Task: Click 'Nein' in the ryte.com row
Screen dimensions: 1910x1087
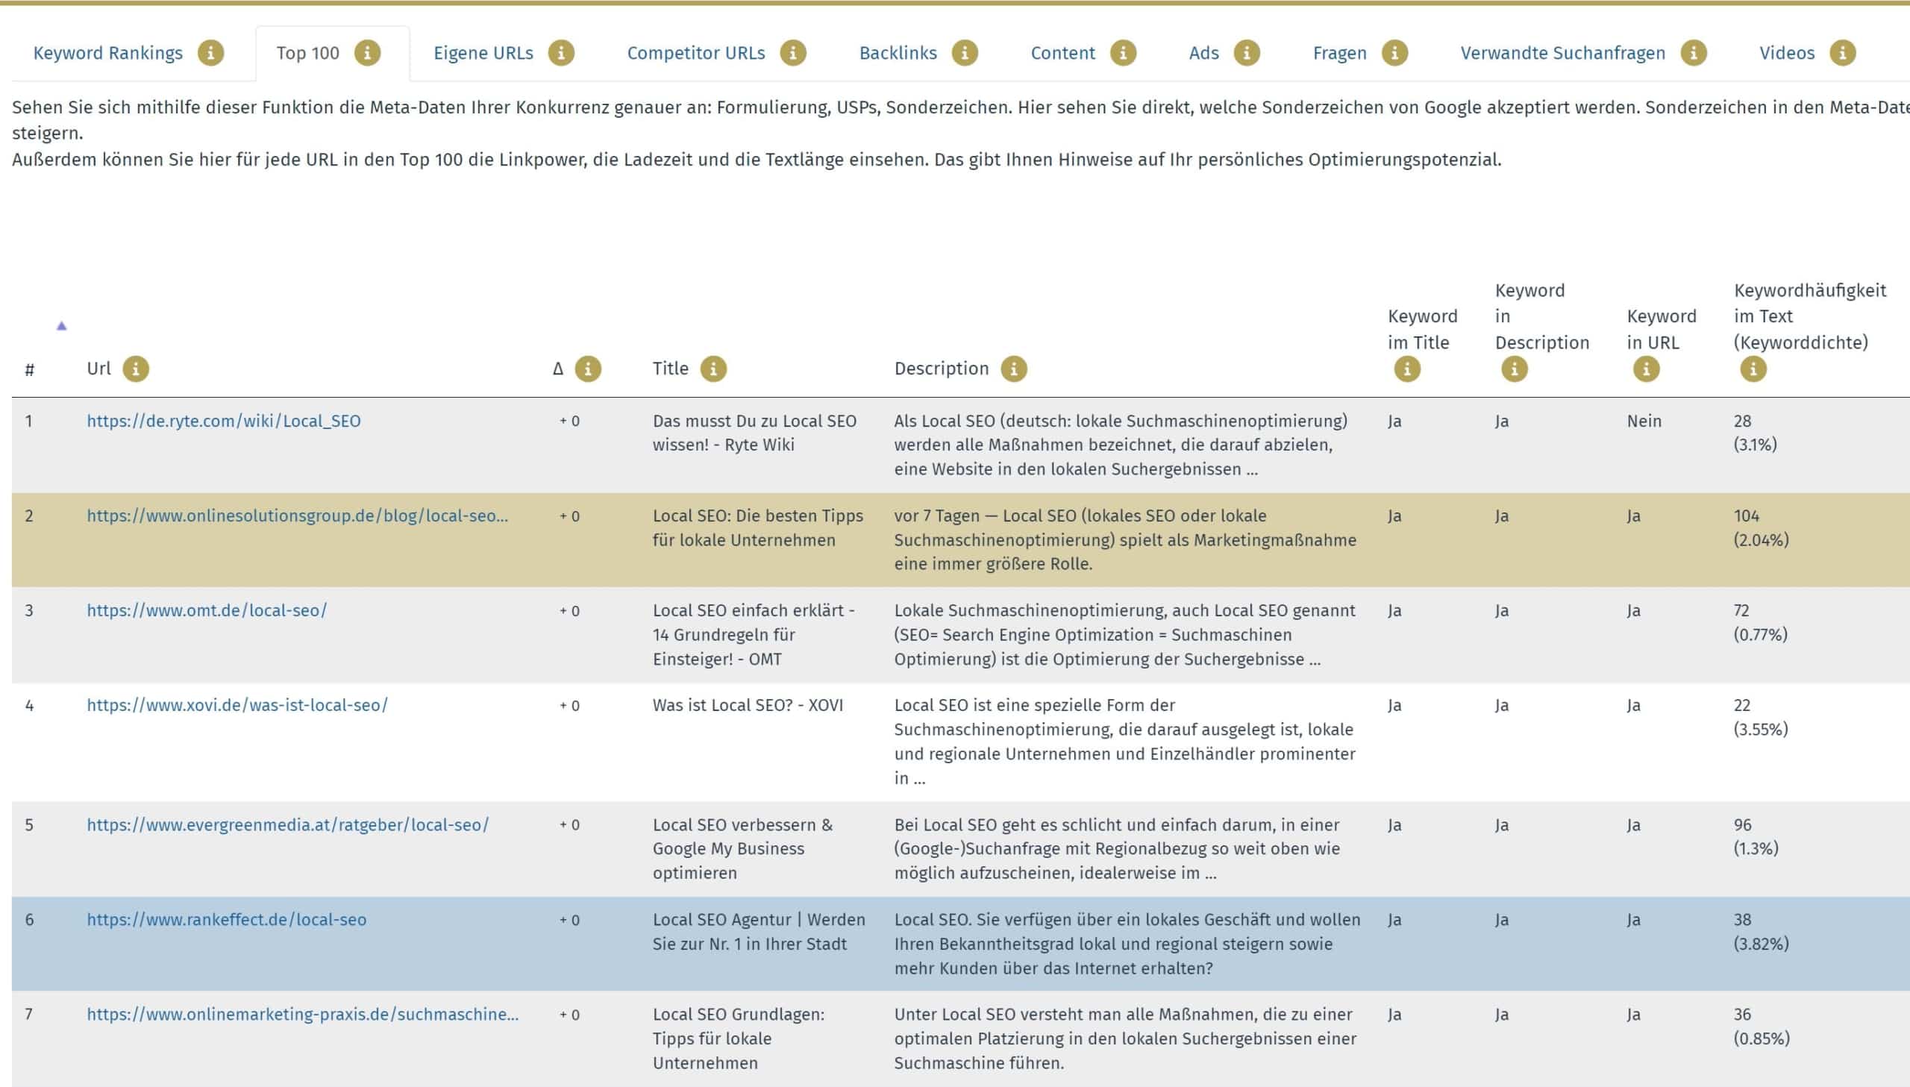Action: 1644,421
